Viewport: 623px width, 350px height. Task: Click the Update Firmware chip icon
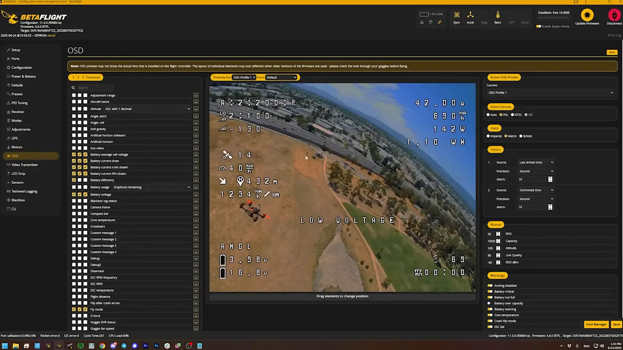pyautogui.click(x=587, y=15)
